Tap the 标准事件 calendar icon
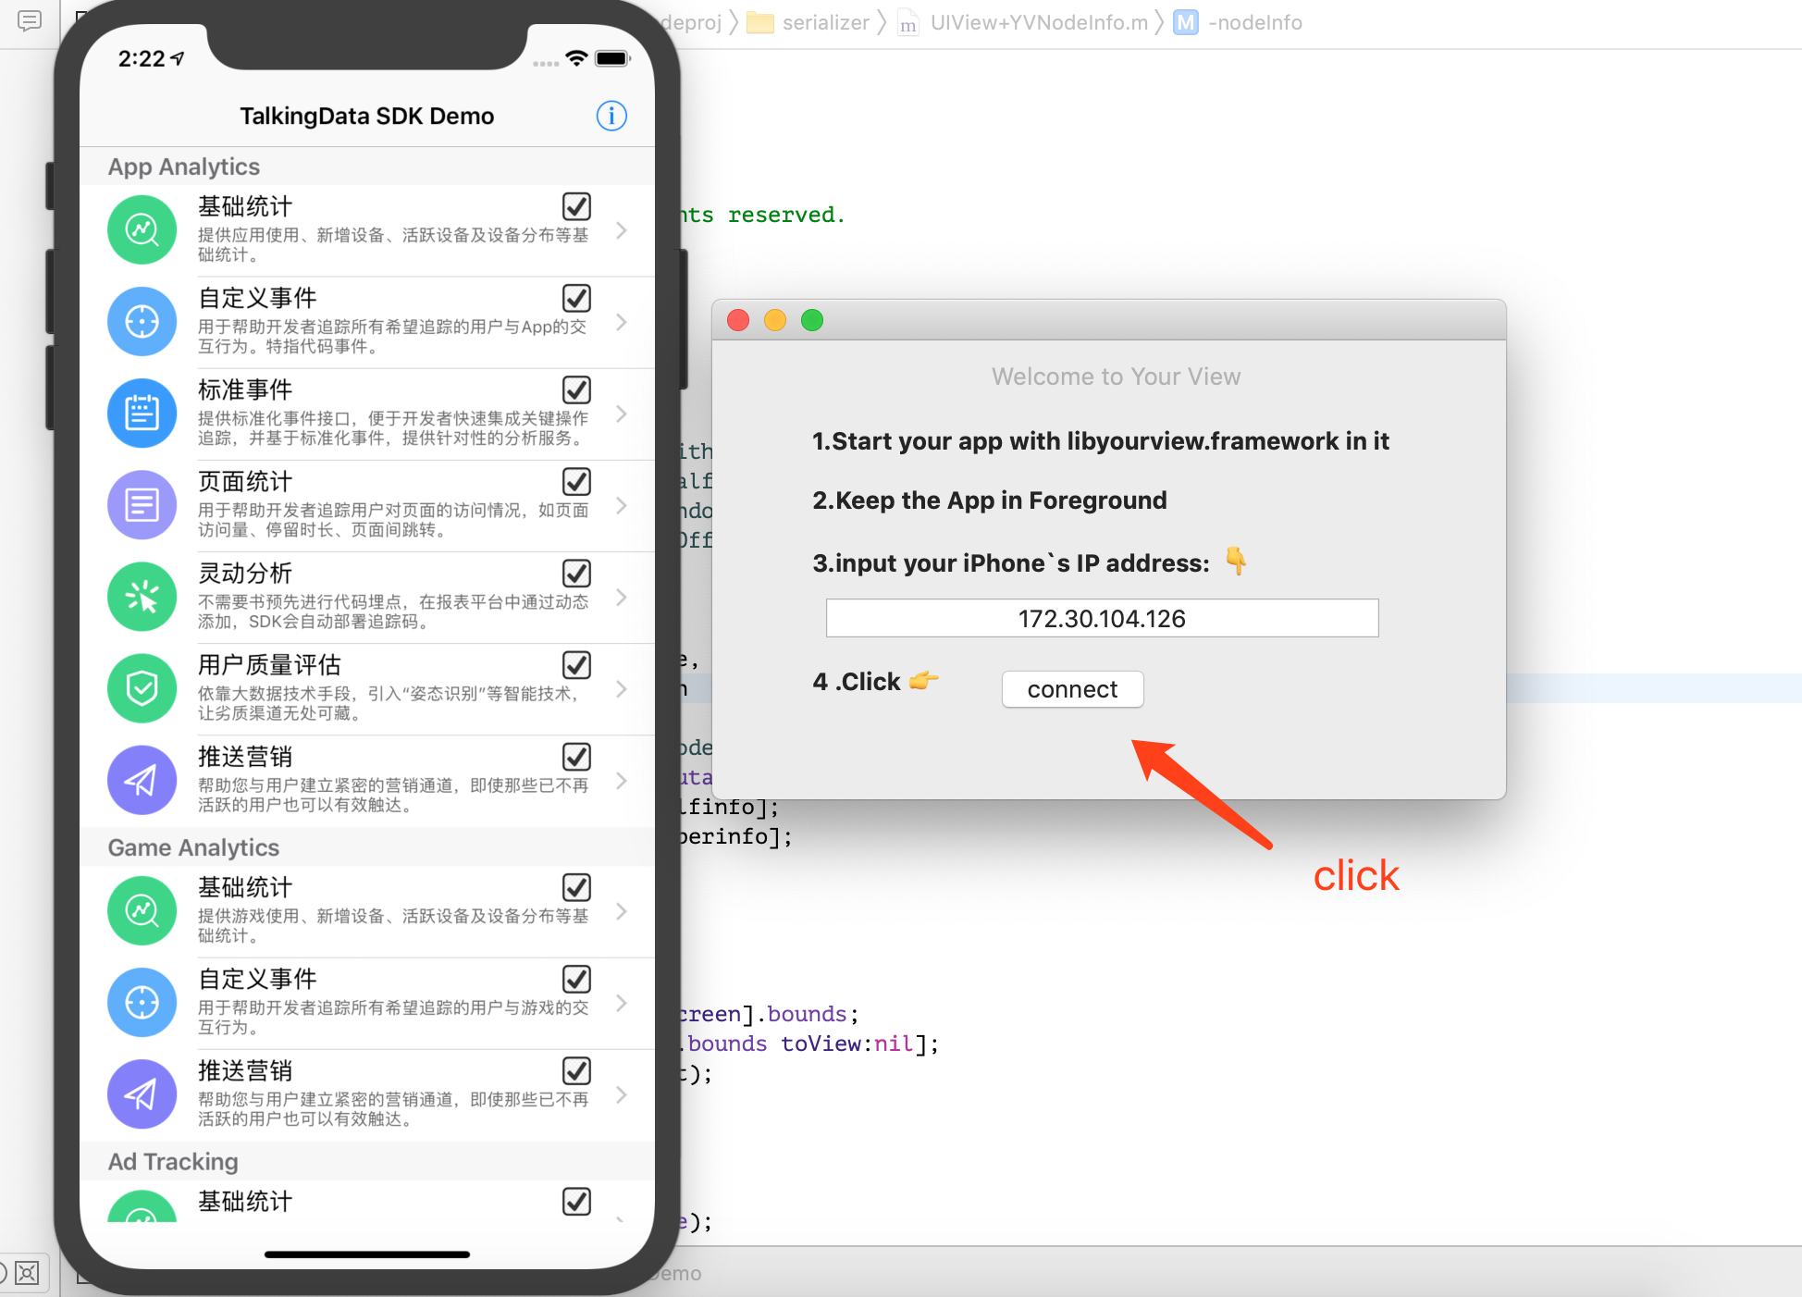1802x1297 pixels. pyautogui.click(x=142, y=413)
